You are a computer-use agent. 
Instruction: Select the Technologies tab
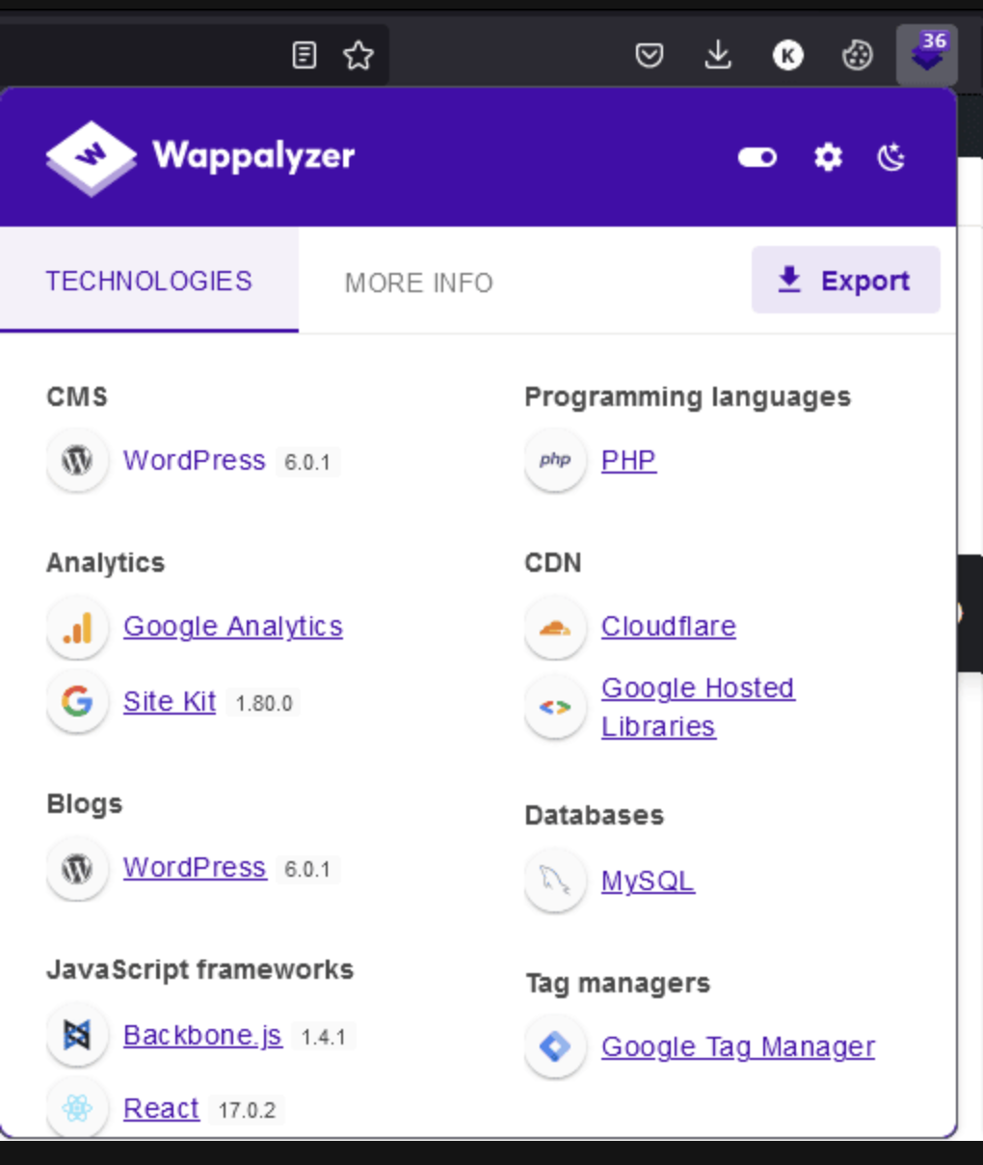tap(149, 281)
